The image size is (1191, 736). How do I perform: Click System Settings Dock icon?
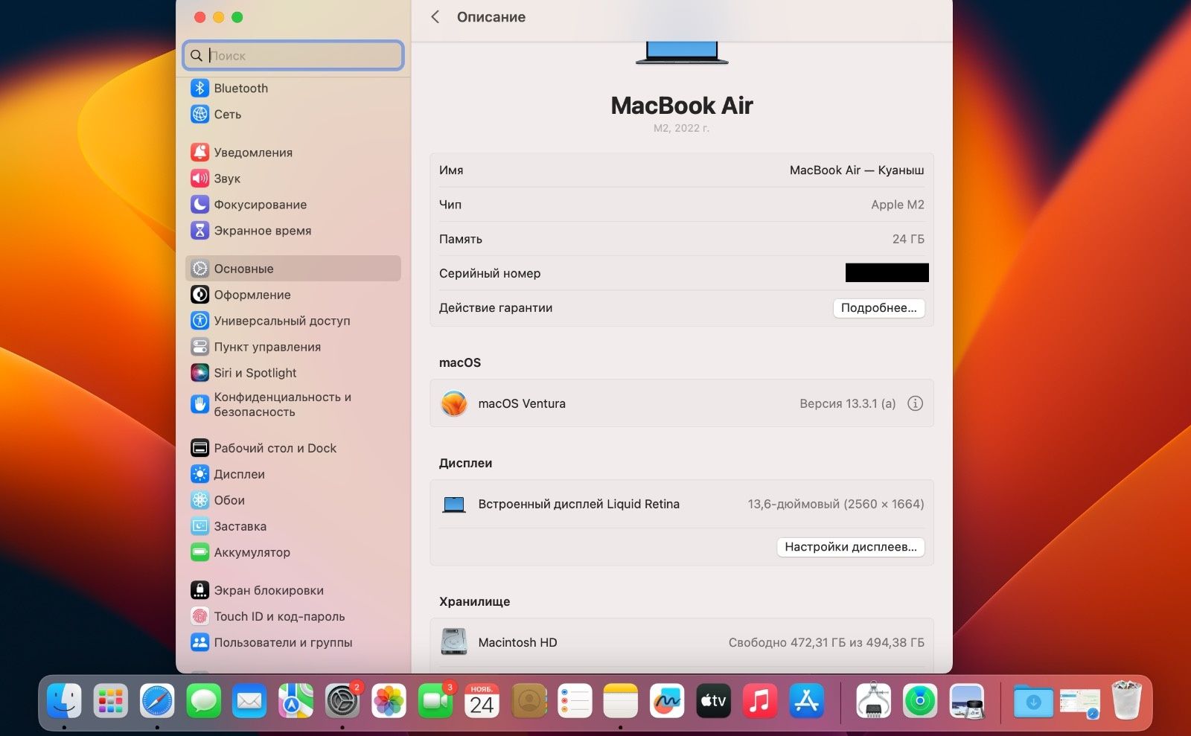(x=342, y=700)
